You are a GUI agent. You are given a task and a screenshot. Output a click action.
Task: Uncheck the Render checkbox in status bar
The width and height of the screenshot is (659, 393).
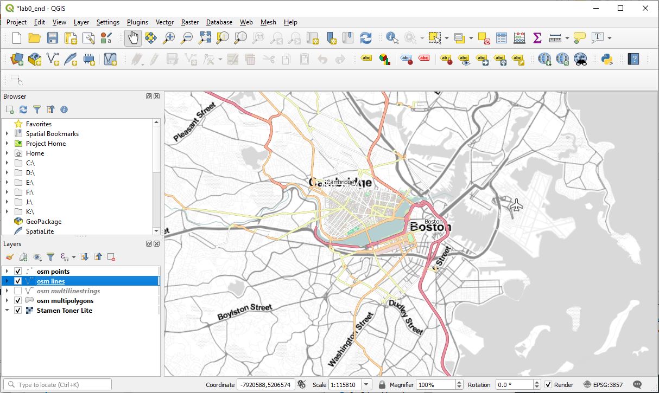click(548, 385)
